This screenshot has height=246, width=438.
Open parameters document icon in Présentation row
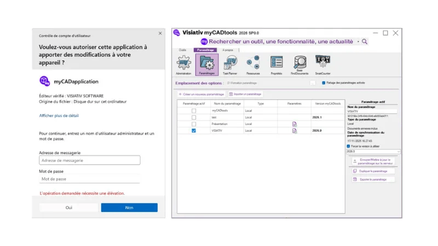[295, 124]
